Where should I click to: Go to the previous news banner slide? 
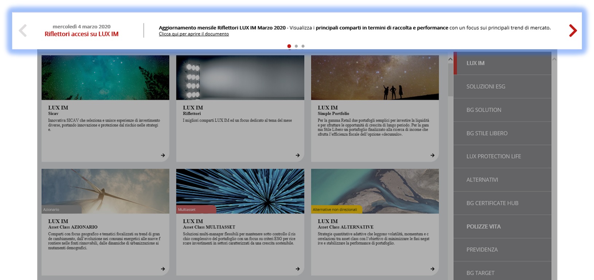point(23,31)
